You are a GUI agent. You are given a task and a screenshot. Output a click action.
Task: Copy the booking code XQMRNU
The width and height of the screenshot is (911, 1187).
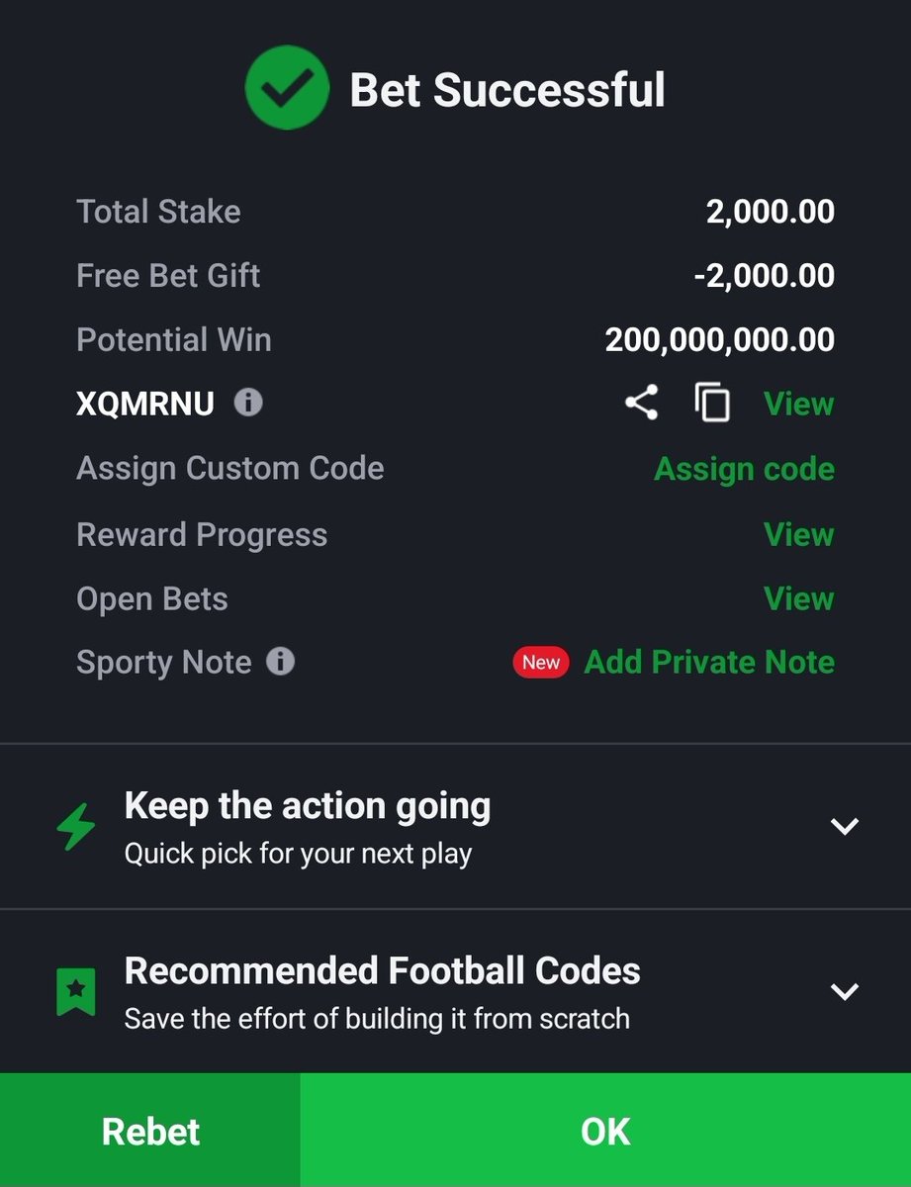(x=712, y=404)
